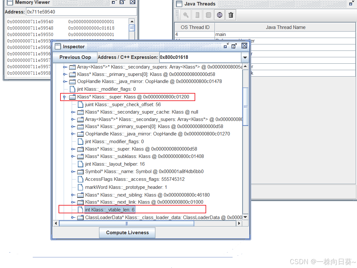Expand the _secondary_super_cache null node

73,112
